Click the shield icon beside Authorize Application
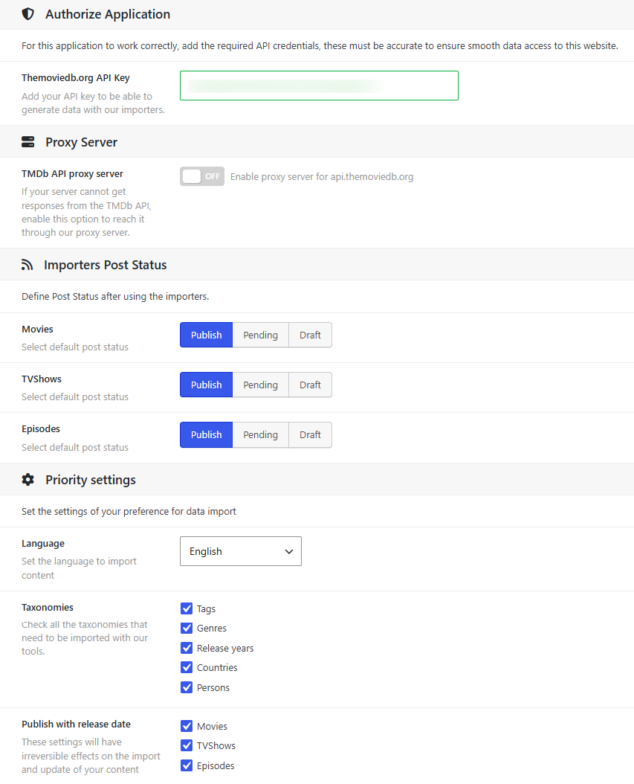Screen dimensions: 634x784 tap(28, 14)
